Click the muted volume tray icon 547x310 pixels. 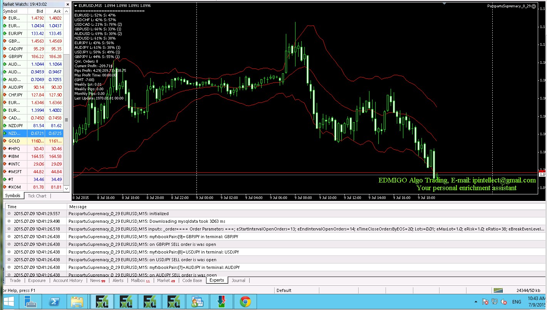click(503, 302)
